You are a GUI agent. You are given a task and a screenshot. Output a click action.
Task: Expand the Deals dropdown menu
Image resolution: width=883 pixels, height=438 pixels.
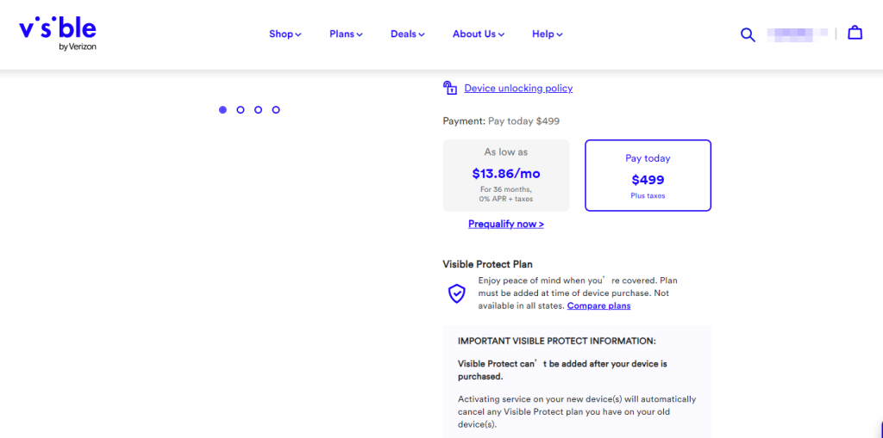click(407, 34)
